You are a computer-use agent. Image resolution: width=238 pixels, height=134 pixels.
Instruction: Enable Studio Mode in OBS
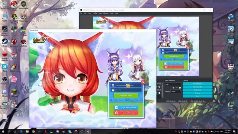pos(197,90)
